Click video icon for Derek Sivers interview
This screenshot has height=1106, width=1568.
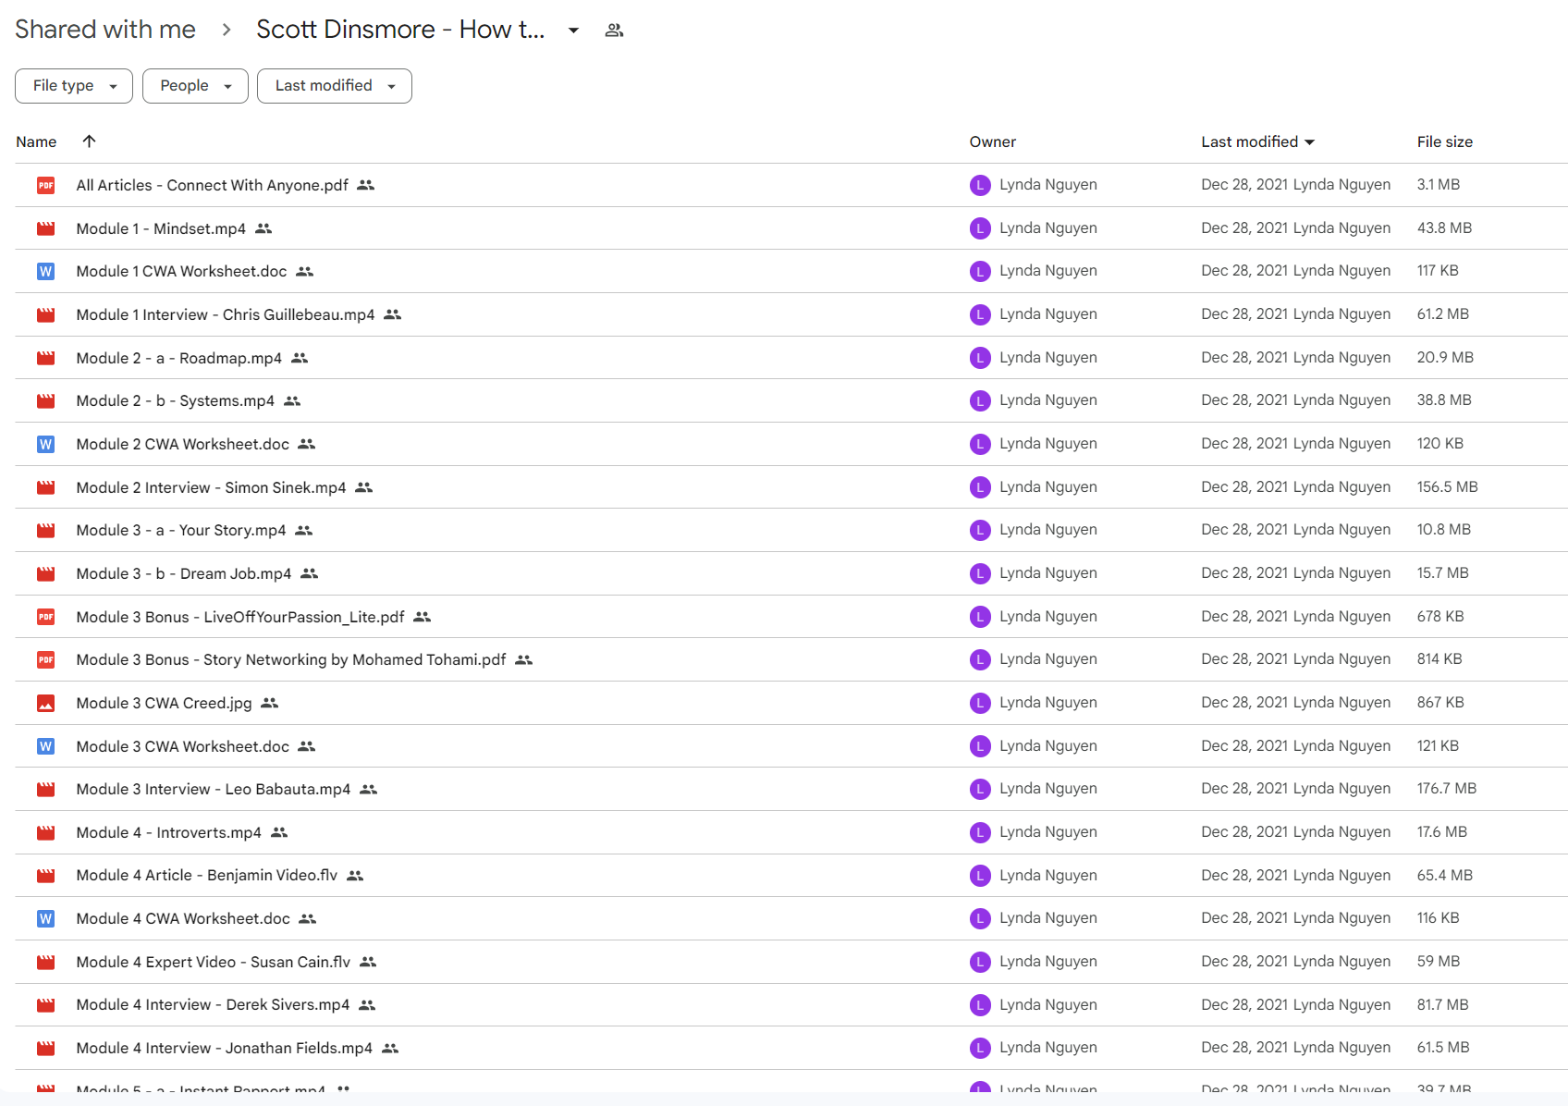(45, 1004)
